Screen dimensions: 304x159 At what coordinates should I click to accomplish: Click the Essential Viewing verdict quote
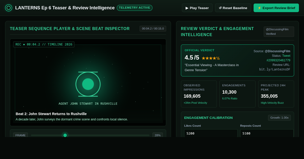[x=212, y=67]
